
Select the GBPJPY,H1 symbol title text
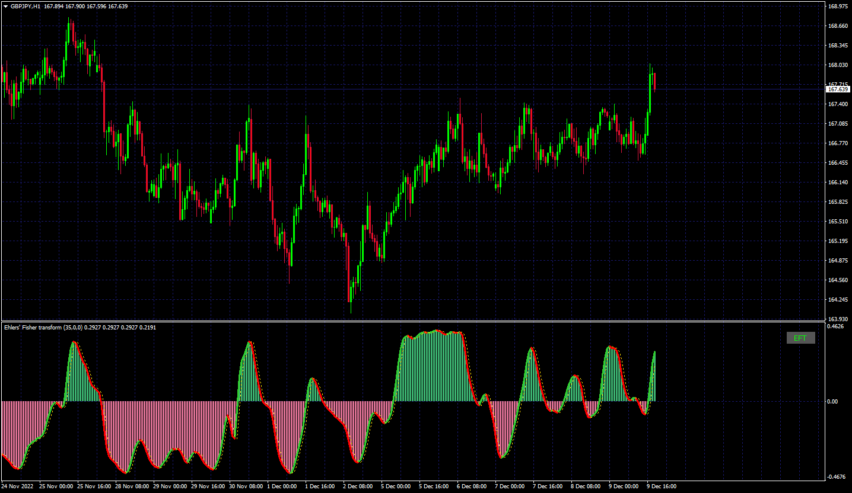(26, 6)
